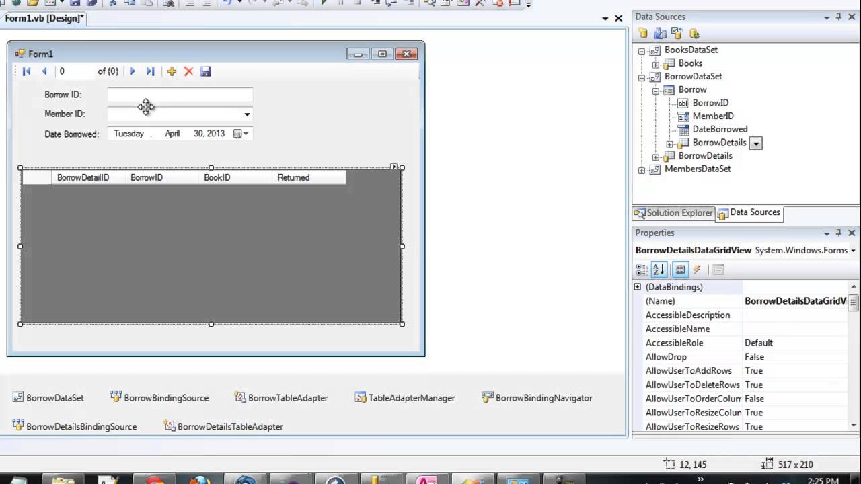The width and height of the screenshot is (861, 484).
Task: Expand the Books table node
Action: point(655,64)
